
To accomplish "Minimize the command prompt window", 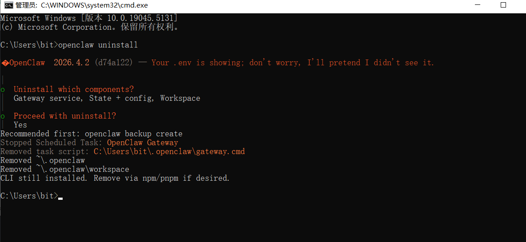I will click(x=477, y=5).
